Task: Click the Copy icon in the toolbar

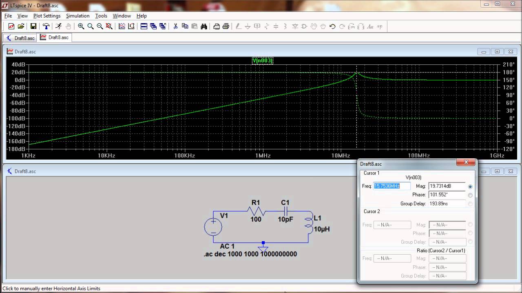Action: [185, 26]
